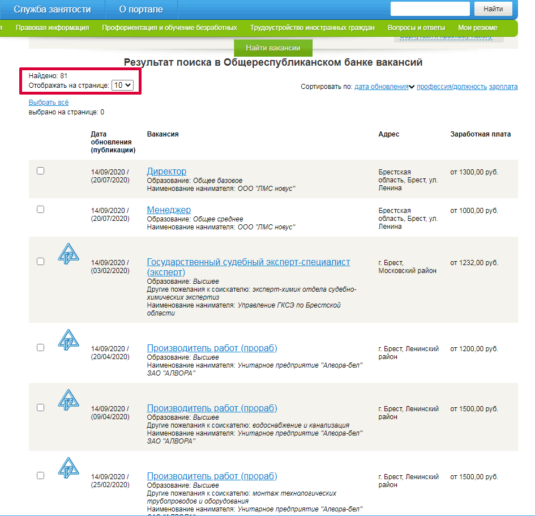Open прораб vacancy requiring водоснабжение и канализация

pos(212,408)
